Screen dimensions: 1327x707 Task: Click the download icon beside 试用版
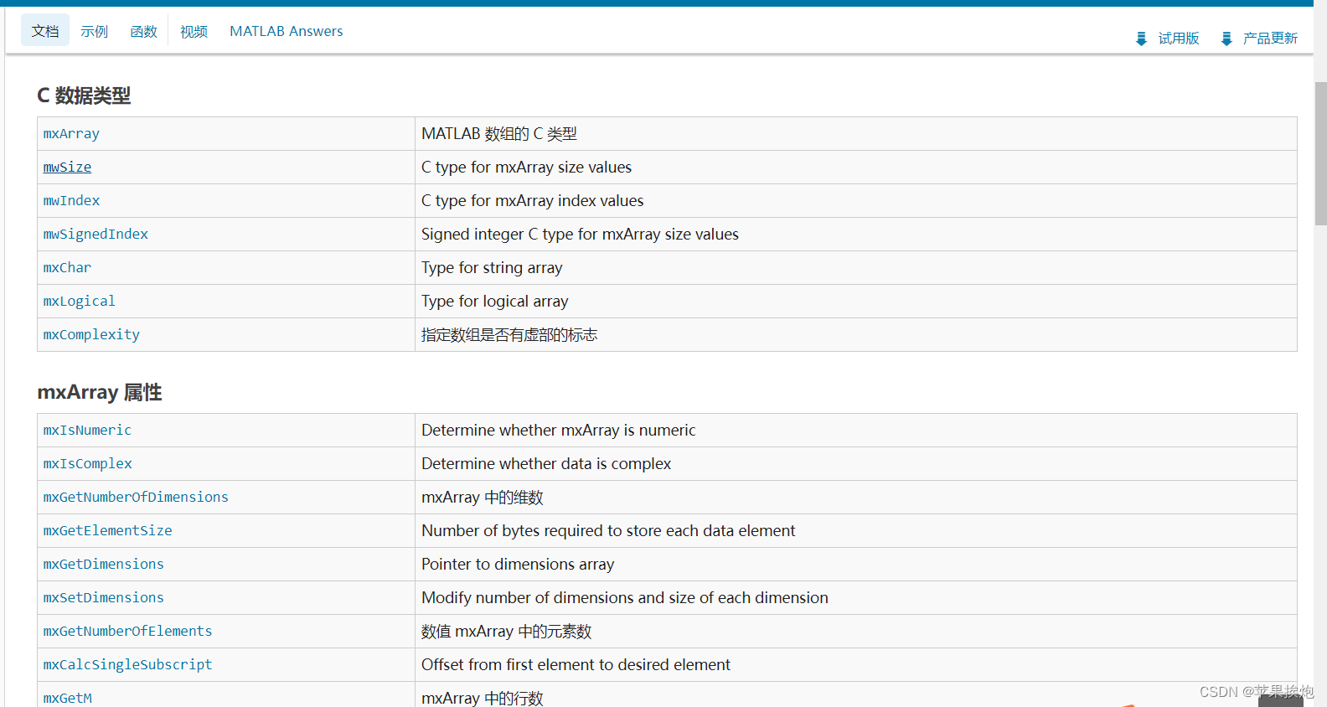[x=1141, y=39]
